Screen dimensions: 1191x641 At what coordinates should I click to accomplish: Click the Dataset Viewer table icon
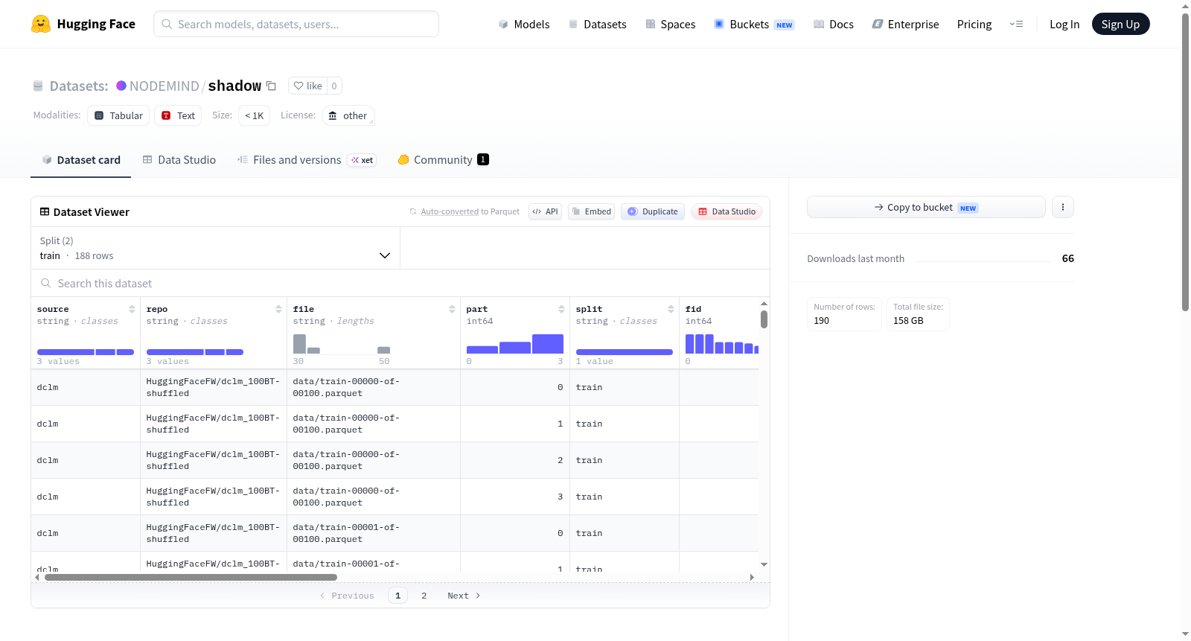click(45, 211)
